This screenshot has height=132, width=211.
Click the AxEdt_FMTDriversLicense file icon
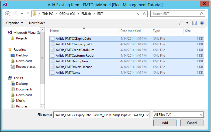[x=53, y=67]
